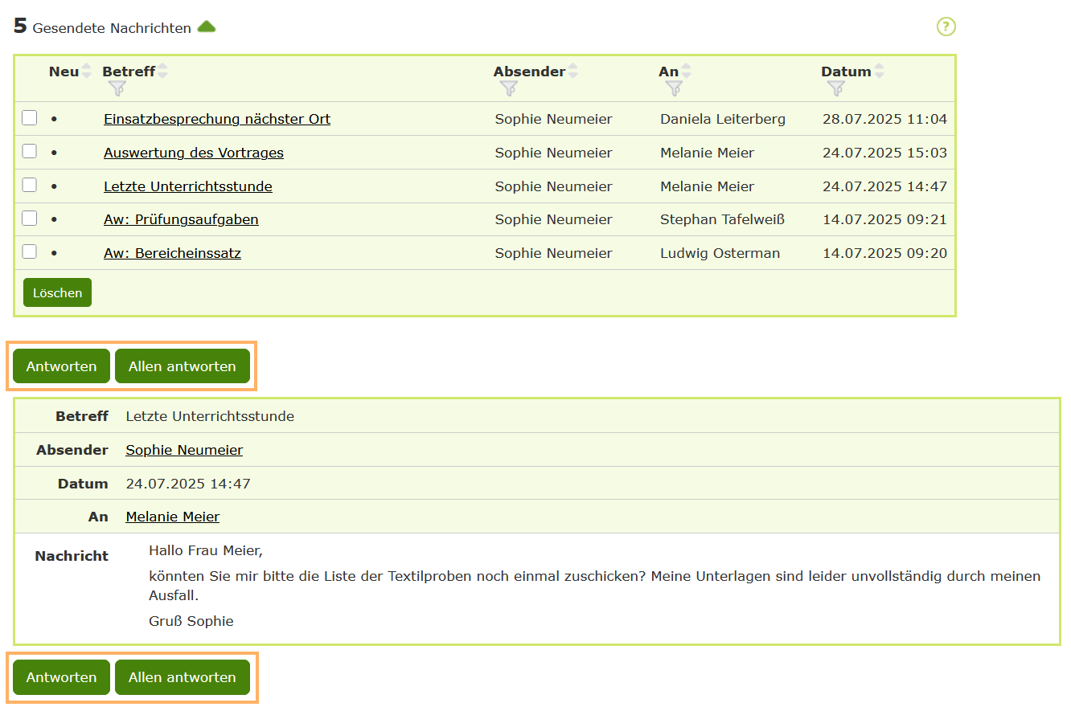Viewport: 1071px width, 707px height.
Task: Open the Betreff column filter funnel
Action: click(x=117, y=88)
